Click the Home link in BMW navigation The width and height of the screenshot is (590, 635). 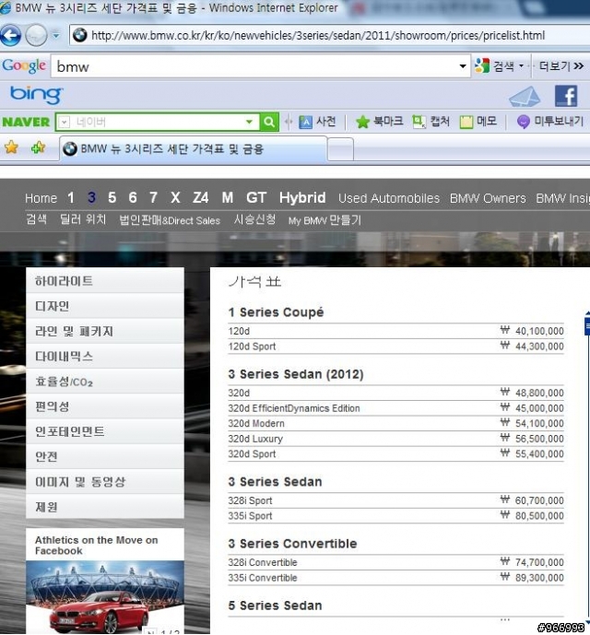(x=41, y=198)
